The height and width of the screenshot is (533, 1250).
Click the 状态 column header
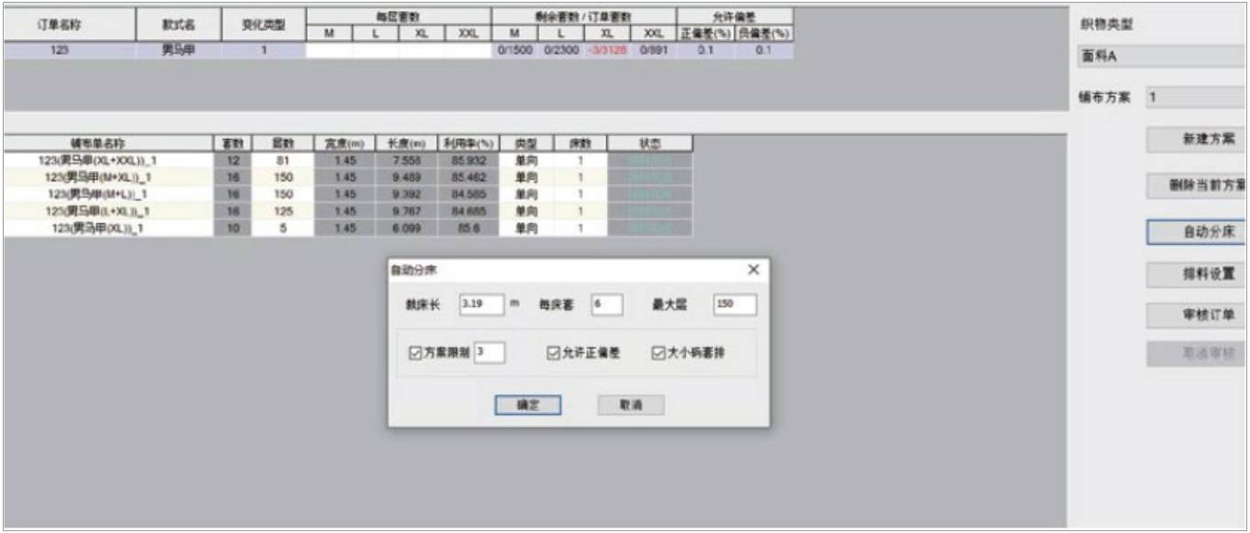(x=649, y=144)
